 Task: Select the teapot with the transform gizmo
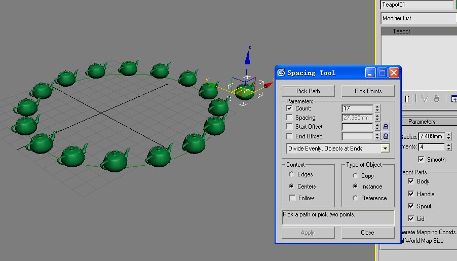click(x=244, y=93)
